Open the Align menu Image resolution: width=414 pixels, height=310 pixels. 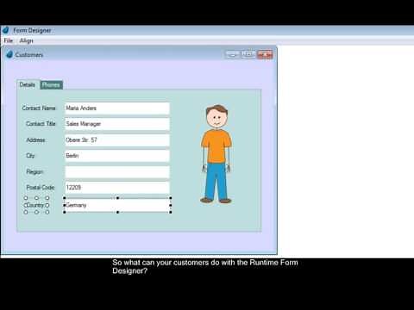(26, 40)
